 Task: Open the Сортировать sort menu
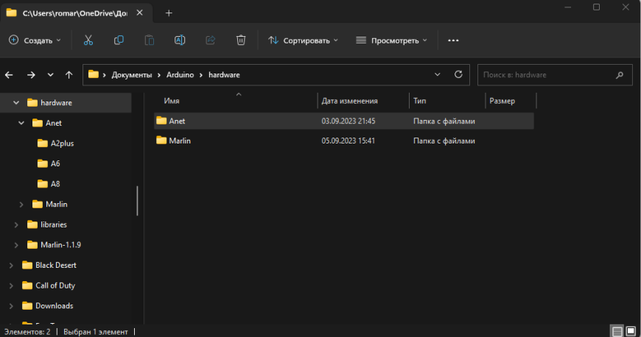pos(303,40)
